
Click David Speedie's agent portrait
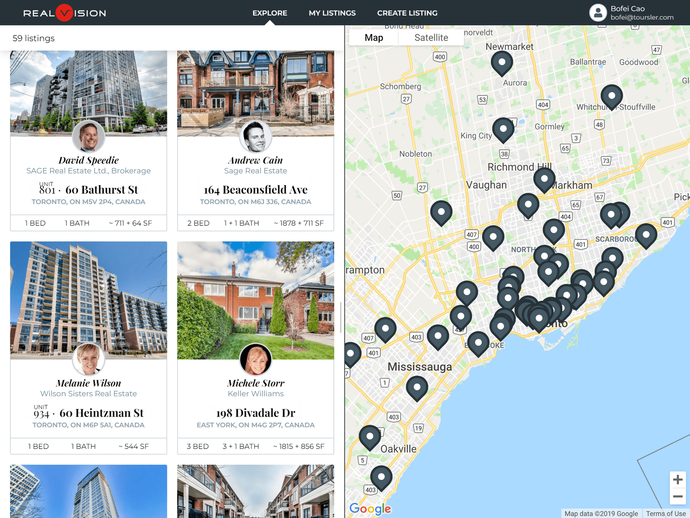click(x=88, y=137)
